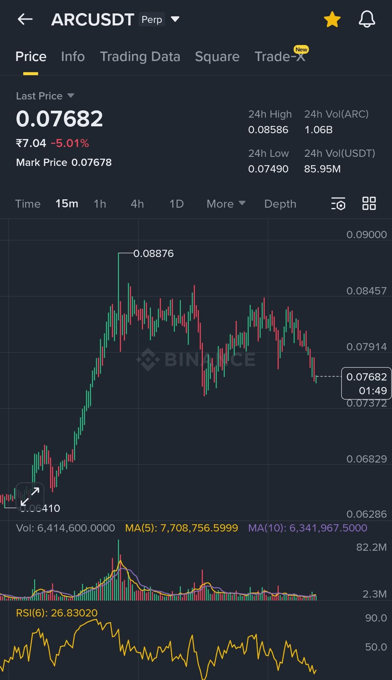Switch chart to 1D interval
This screenshot has height=680, width=392.
click(177, 204)
